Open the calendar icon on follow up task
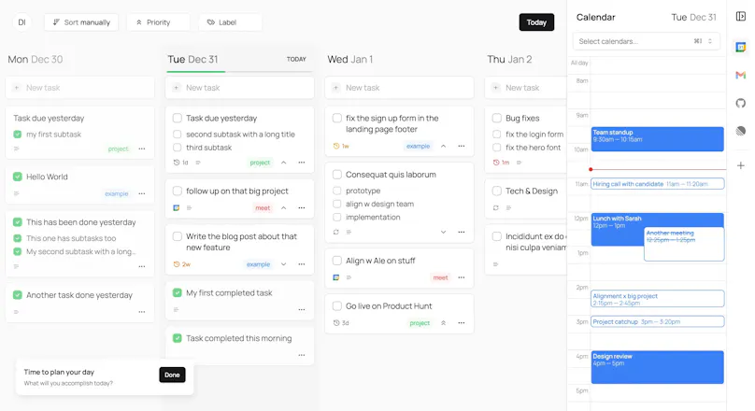Screen dimensions: 755x411 pyautogui.click(x=177, y=208)
